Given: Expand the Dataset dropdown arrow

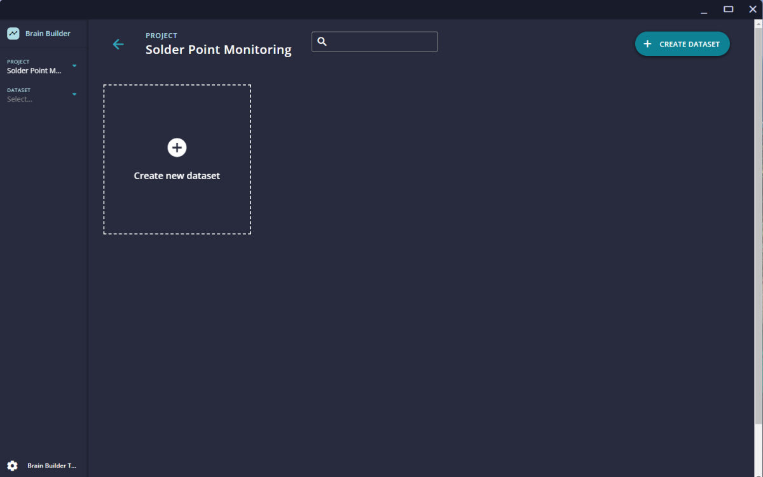Looking at the screenshot, I should pyautogui.click(x=74, y=94).
